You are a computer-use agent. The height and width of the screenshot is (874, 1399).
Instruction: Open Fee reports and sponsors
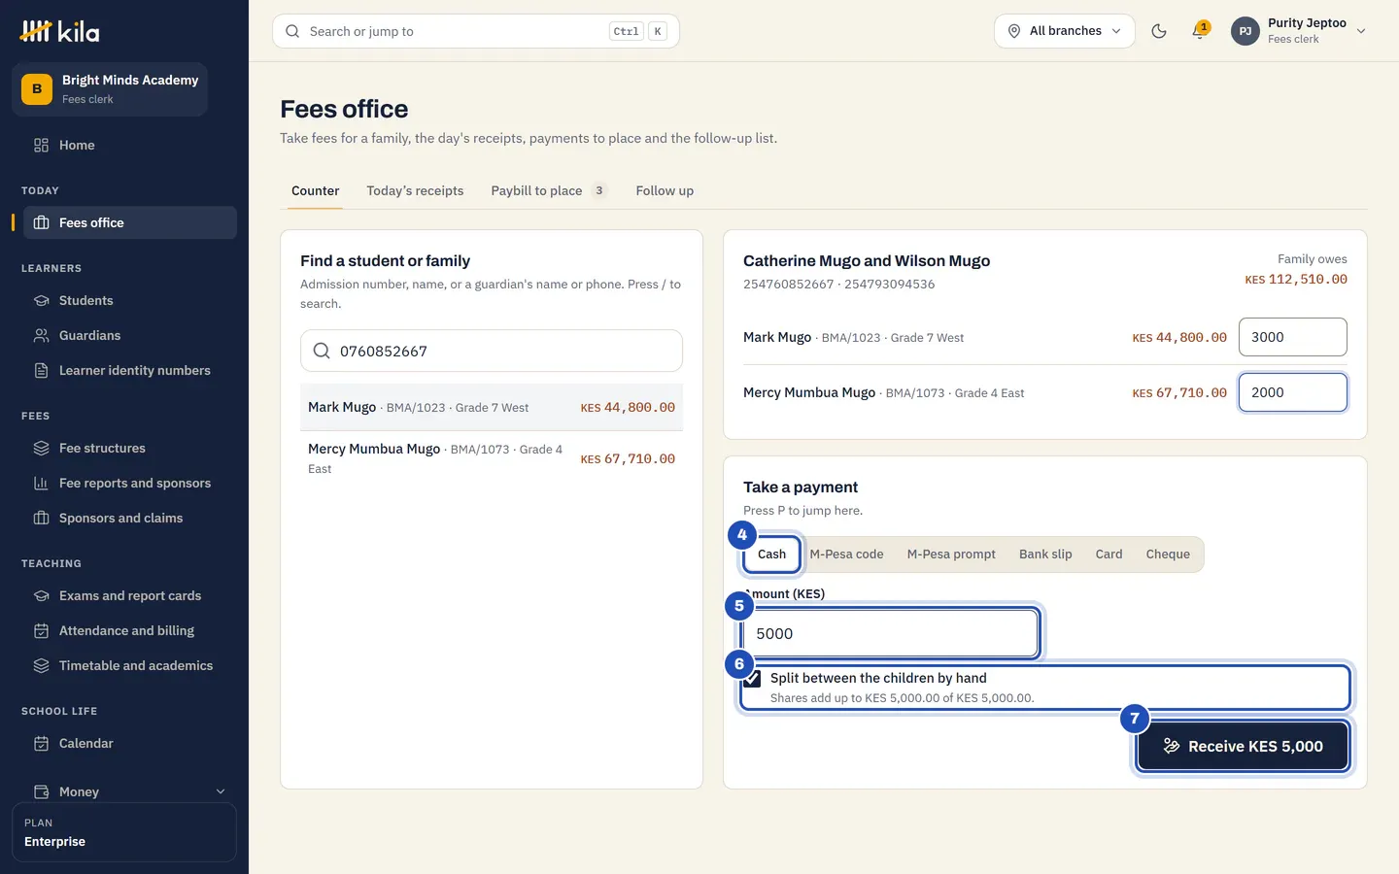tap(130, 483)
